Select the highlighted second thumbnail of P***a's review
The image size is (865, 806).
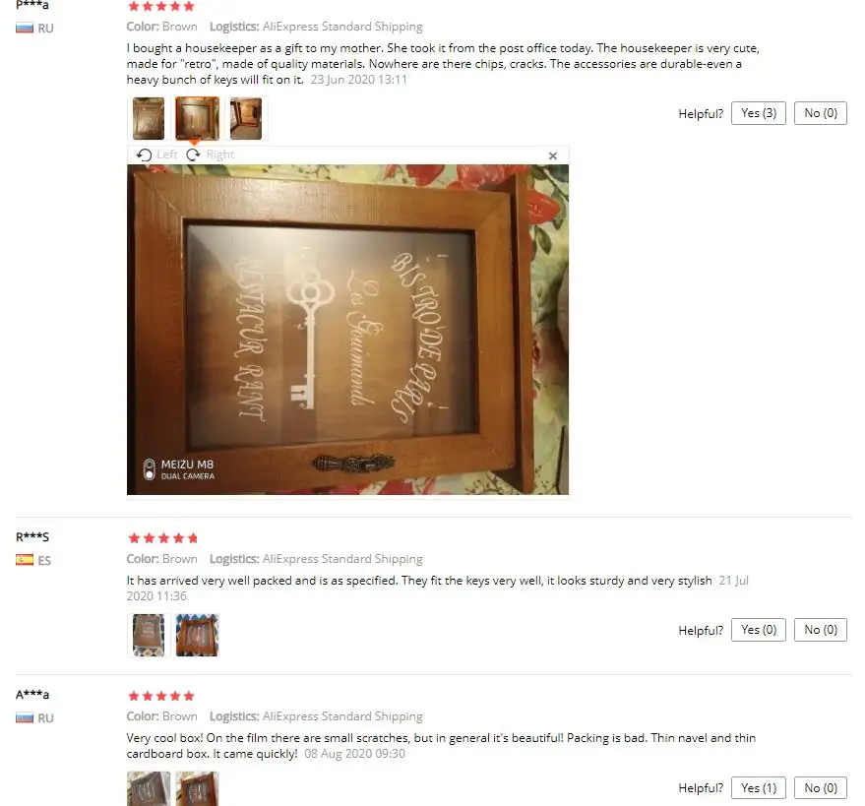(x=197, y=118)
